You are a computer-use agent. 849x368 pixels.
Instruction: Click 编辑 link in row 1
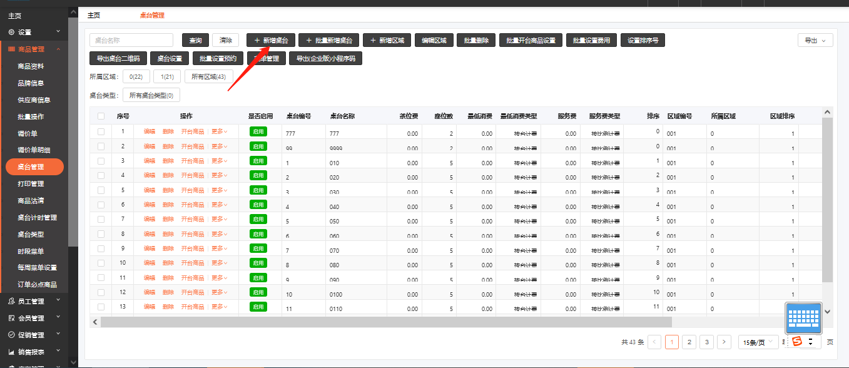[150, 131]
